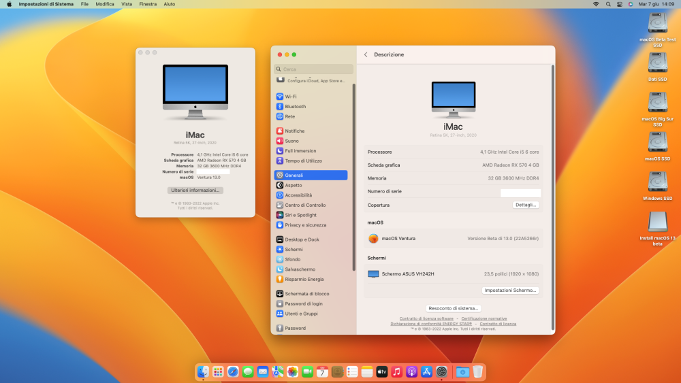Open the File menu
The image size is (681, 383).
(x=84, y=4)
